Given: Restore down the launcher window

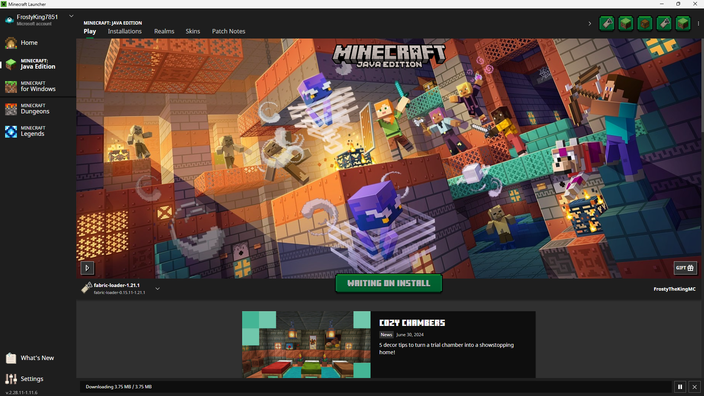Looking at the screenshot, I should [678, 4].
